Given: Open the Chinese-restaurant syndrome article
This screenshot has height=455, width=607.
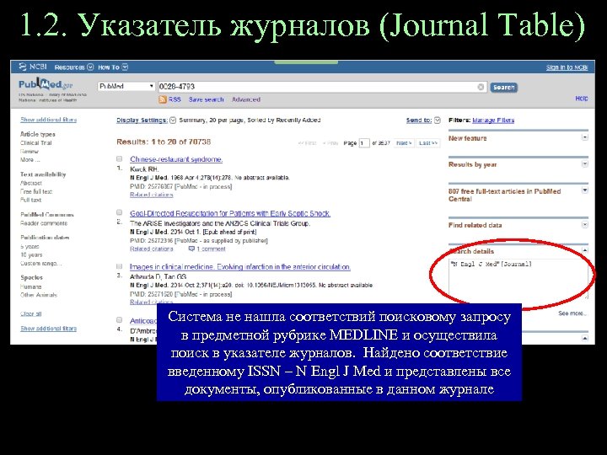Looking at the screenshot, I should (176, 159).
